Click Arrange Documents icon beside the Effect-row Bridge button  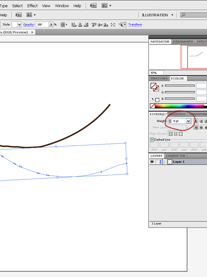(x=104, y=6)
